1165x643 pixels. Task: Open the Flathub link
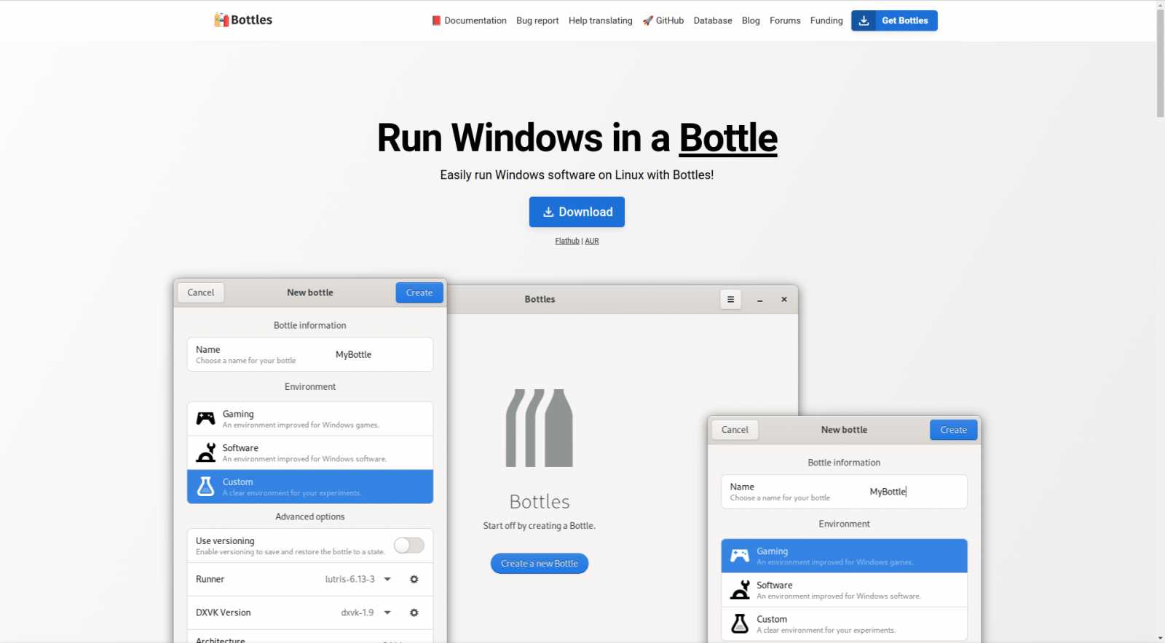tap(567, 241)
